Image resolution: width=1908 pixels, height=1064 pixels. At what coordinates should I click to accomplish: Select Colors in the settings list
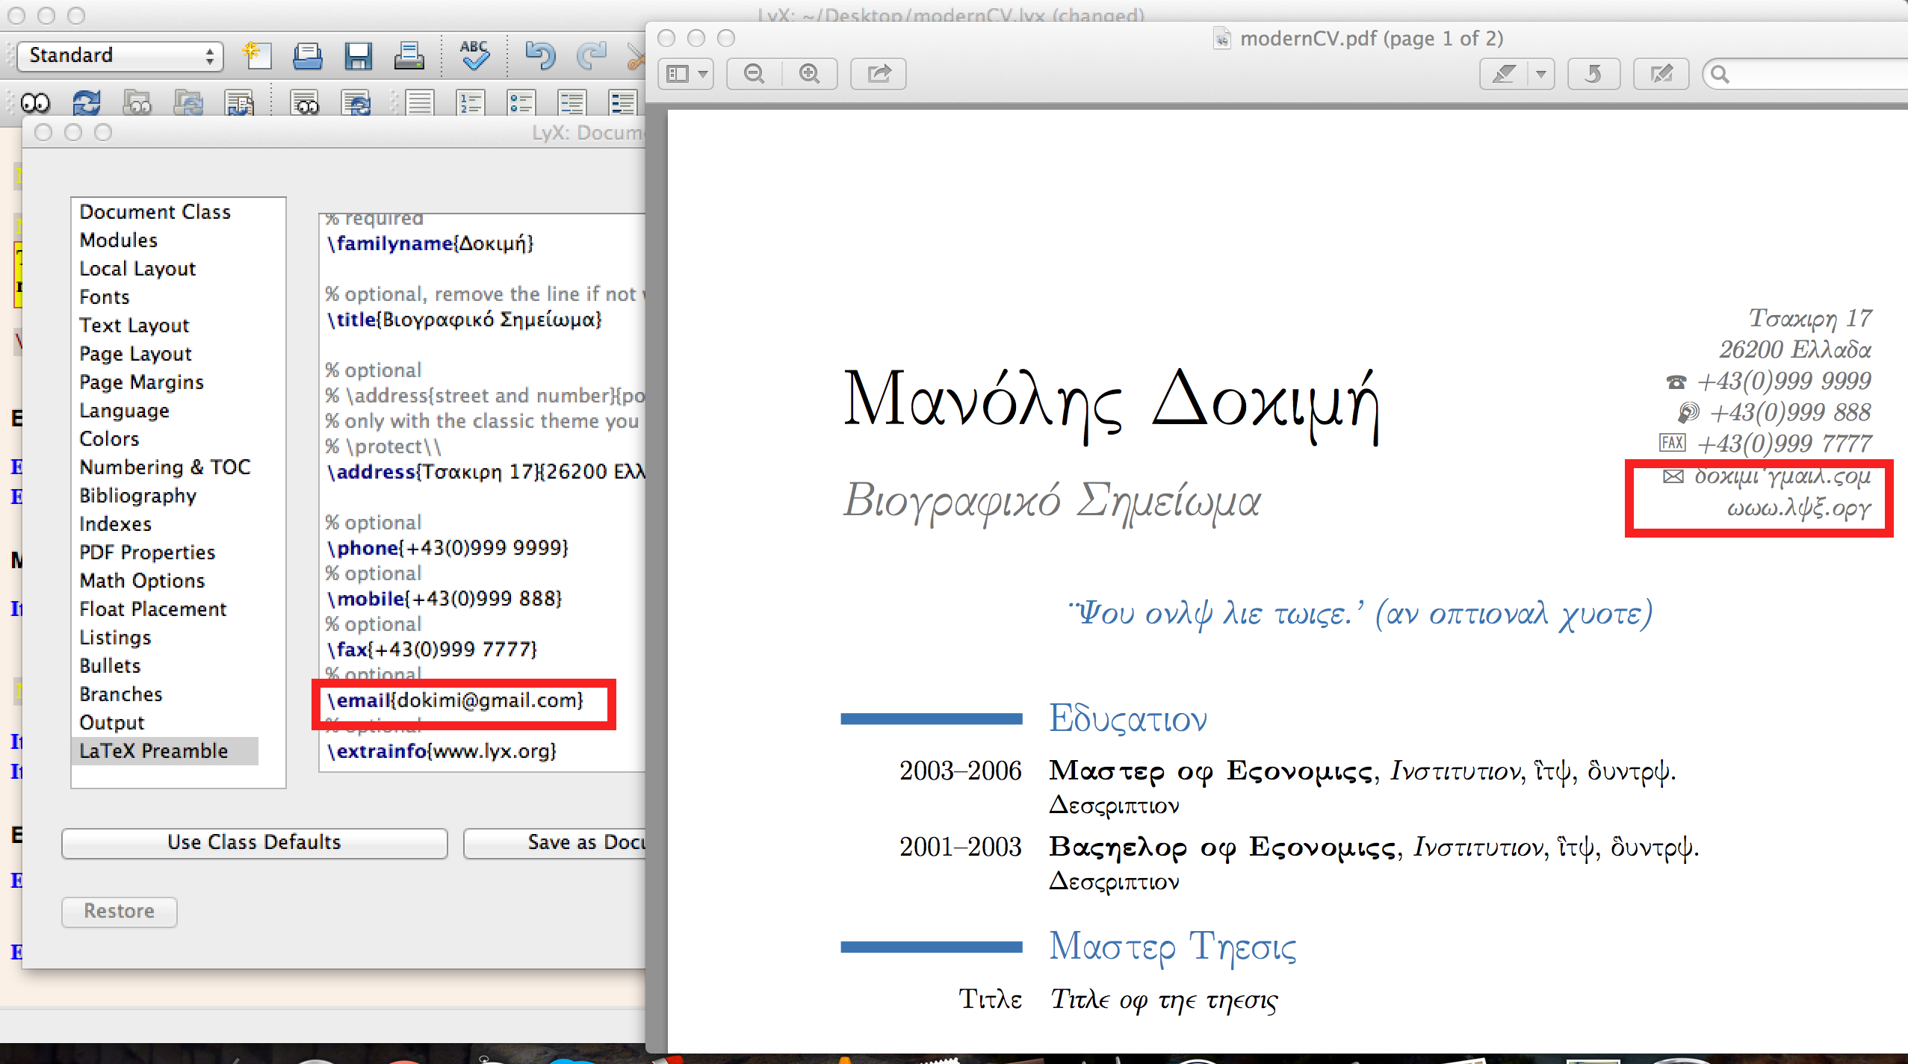109,439
